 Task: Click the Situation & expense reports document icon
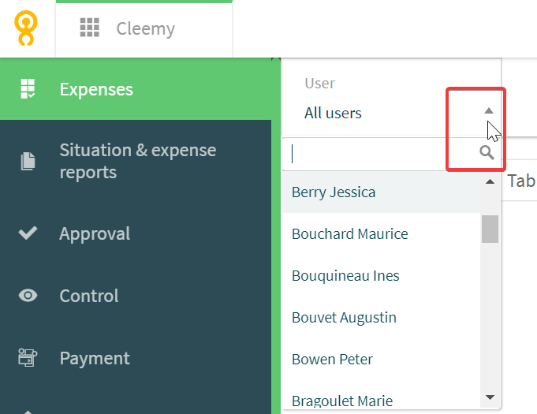(x=28, y=161)
